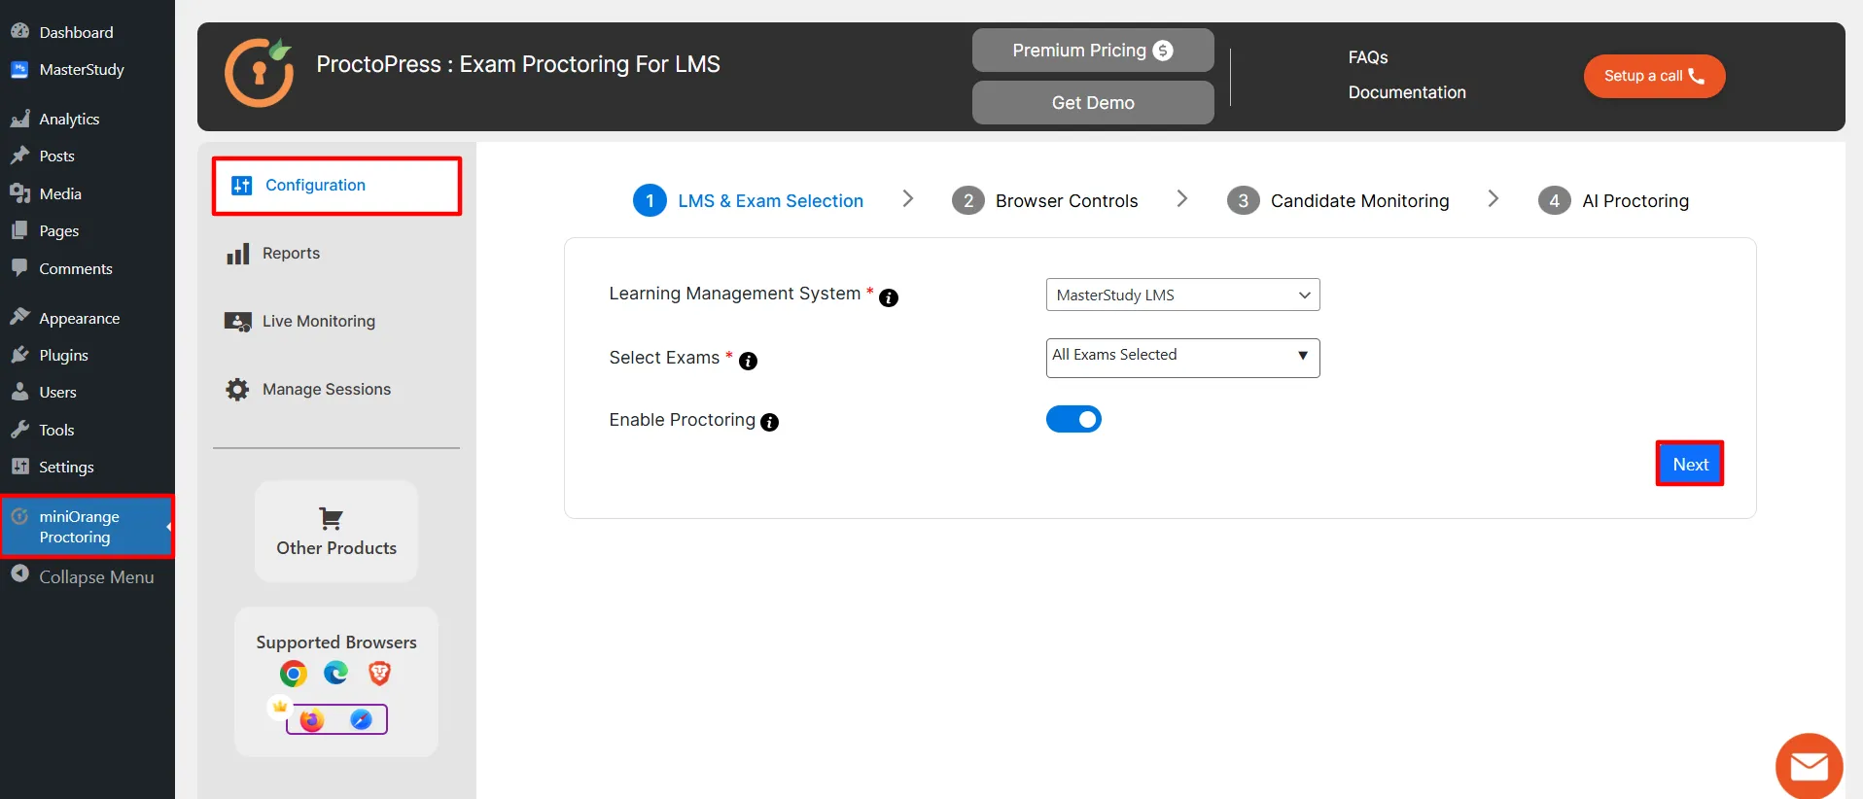Click the Setup a call button
Viewport: 1863px width, 799px height.
1654,76
